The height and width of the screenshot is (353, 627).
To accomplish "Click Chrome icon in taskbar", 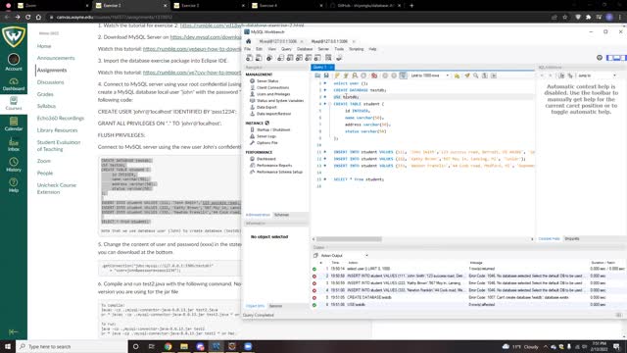I will pyautogui.click(x=168, y=346).
